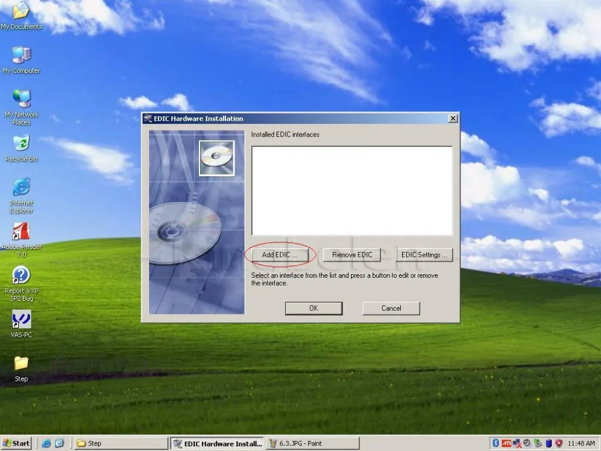Select the Step folder on the desktop
The image size is (601, 451).
[21, 369]
